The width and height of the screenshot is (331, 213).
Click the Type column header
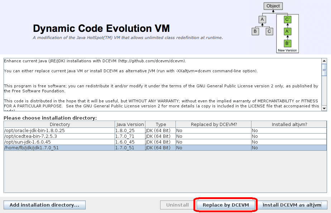click(x=160, y=125)
